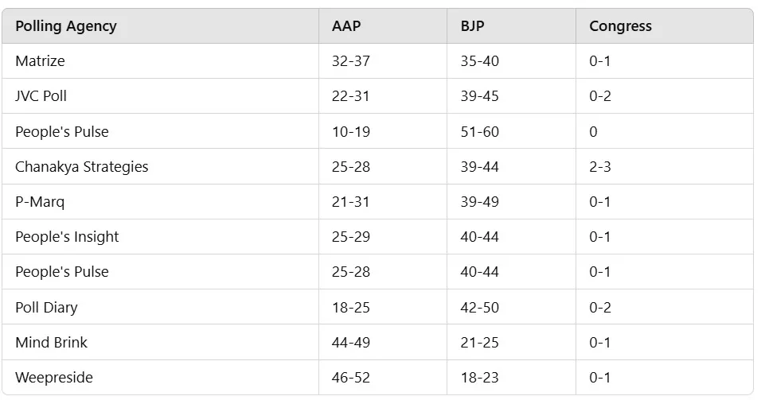Select BJP value 42-50 for Poll Diary
Image resolution: width=765 pixels, height=400 pixels.
click(479, 308)
